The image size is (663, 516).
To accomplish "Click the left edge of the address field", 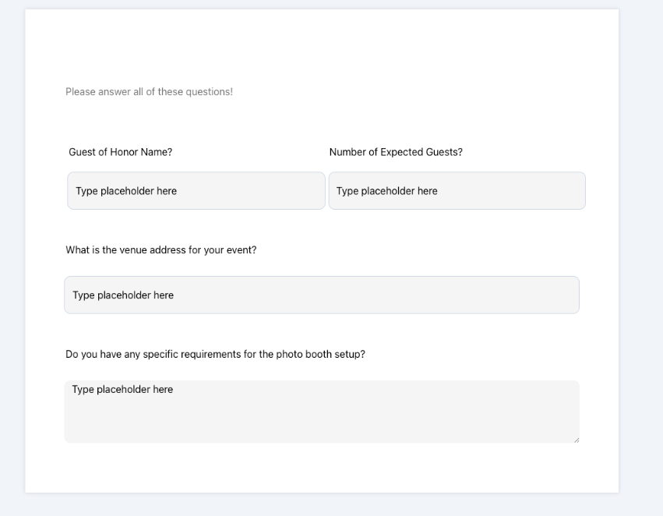I will click(x=65, y=295).
